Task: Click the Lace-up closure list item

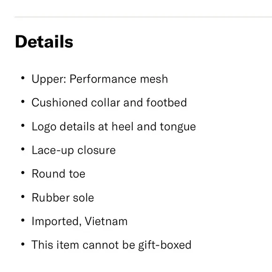Action: (74, 150)
